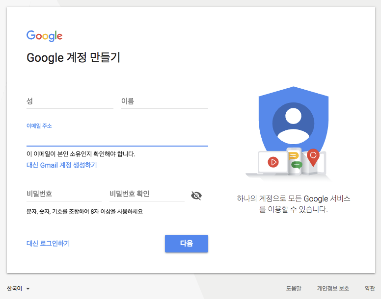Screen dimensions: 381x299
Task: Open the 한국어 language dropdown
Action: click(18, 288)
